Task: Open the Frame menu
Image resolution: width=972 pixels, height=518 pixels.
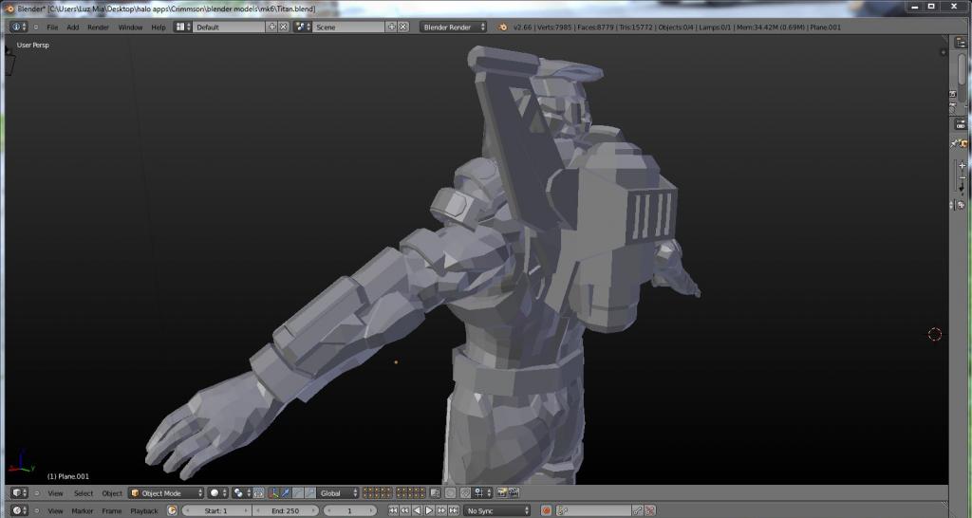Action: [x=112, y=511]
